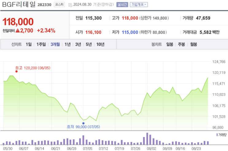228x151 pixels.
Task: Click the 전일 value 115,300
Action: 94,18
